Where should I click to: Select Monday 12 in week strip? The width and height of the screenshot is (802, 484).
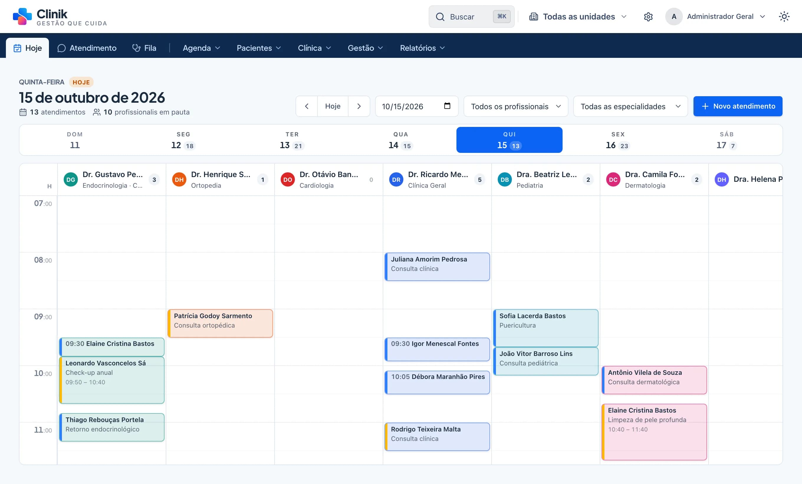pos(183,140)
